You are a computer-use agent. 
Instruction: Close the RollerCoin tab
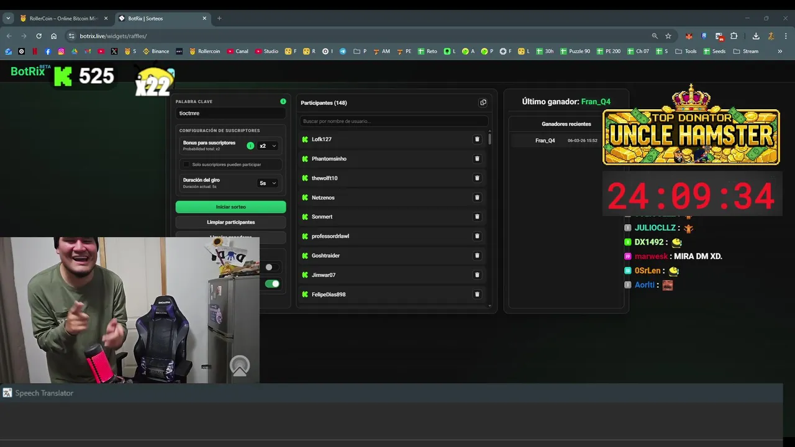(x=106, y=18)
